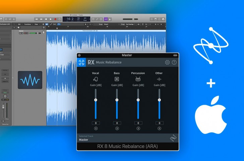Click the iZotope logo in plugin footer

173,138
